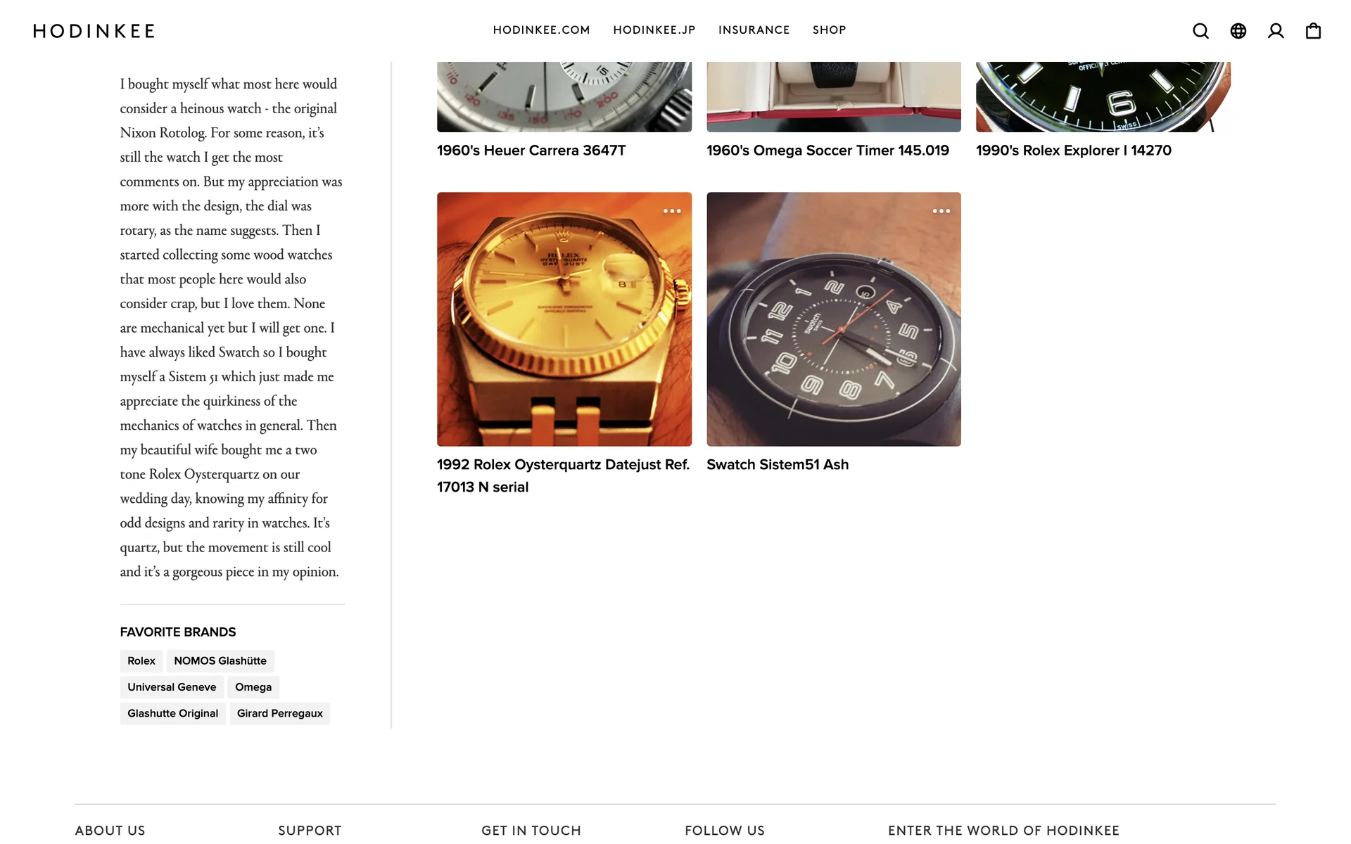Select HODINKEE.COM in top navigation
This screenshot has width=1351, height=844.
(x=541, y=30)
